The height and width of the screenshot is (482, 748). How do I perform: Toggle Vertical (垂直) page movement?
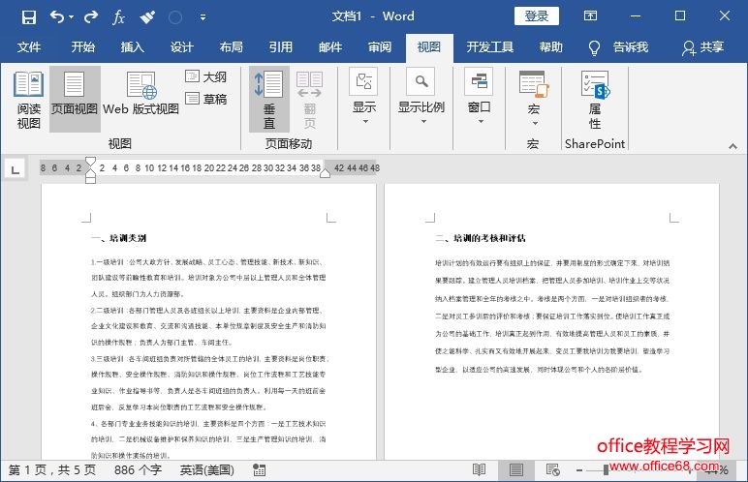click(269, 100)
